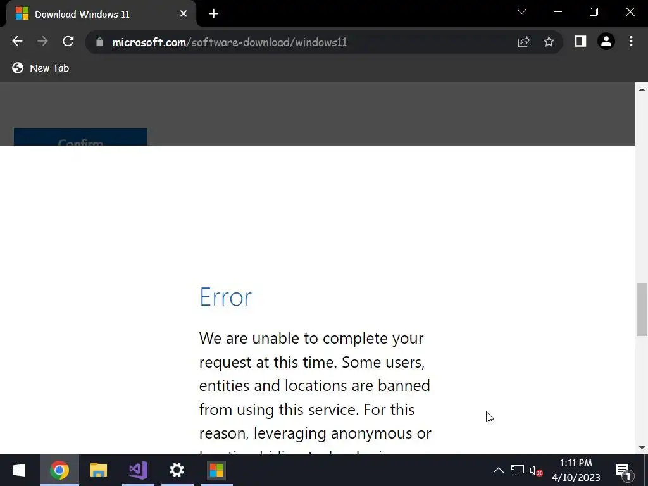View site security lock info

pos(99,42)
